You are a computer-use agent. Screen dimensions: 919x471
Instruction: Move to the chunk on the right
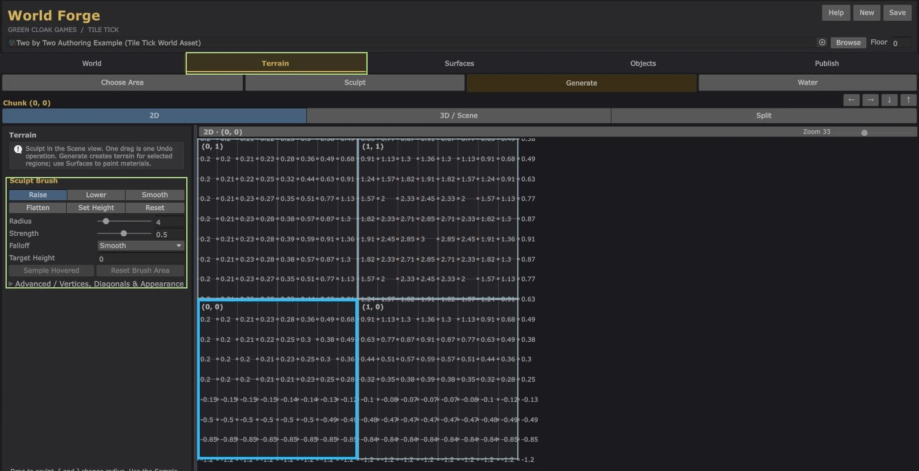coord(871,100)
